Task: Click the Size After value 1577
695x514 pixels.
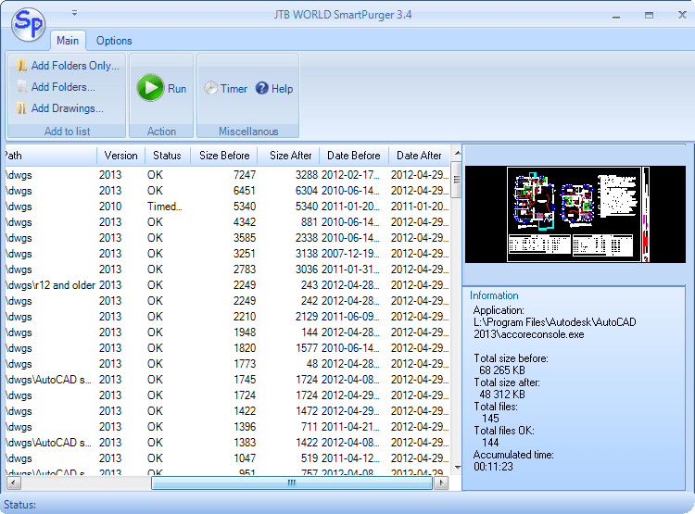Action: click(x=307, y=348)
